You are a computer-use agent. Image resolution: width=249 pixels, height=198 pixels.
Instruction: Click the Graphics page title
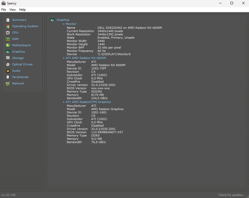63,20
